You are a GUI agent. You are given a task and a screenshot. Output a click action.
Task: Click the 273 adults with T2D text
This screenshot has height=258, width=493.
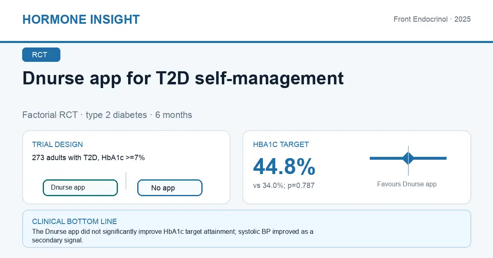(88, 158)
